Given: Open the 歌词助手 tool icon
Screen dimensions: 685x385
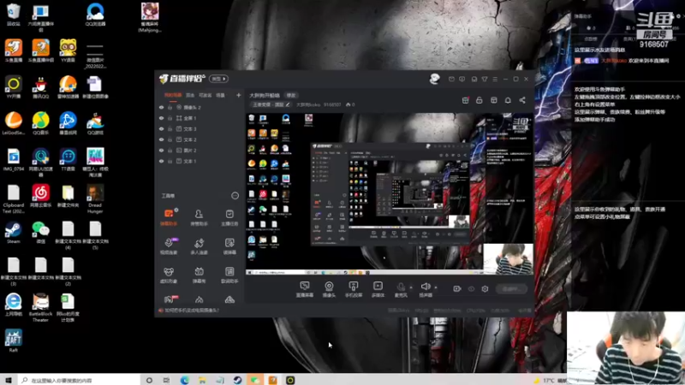Looking at the screenshot, I should [x=229, y=275].
